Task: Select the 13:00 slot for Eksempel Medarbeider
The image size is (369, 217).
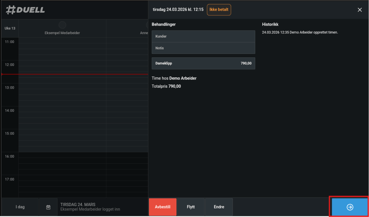Action: tap(62, 90)
